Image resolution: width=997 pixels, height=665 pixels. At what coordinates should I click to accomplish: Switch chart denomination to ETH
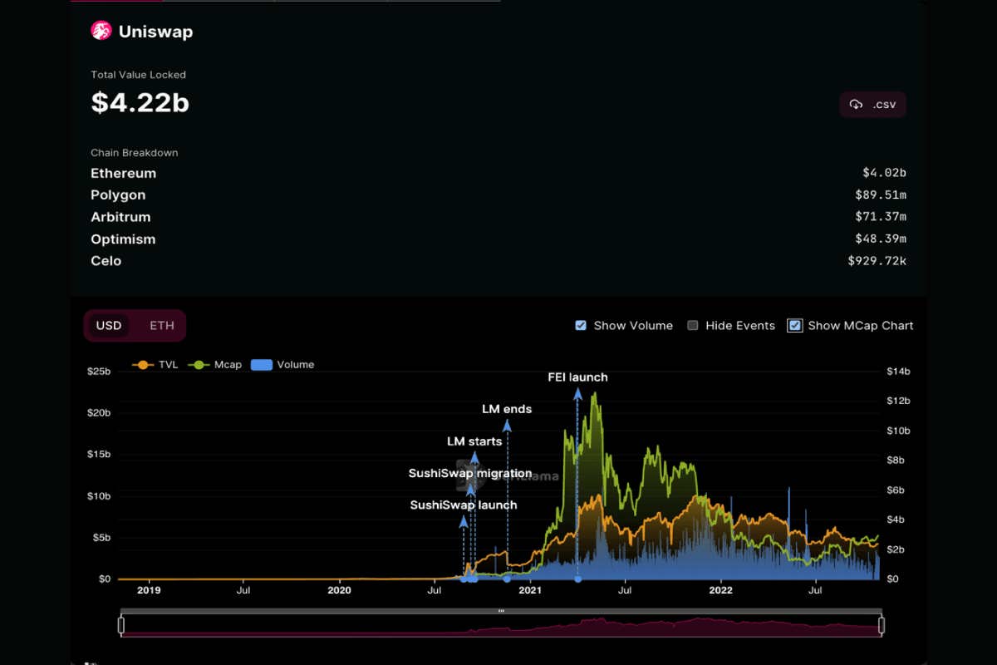pyautogui.click(x=162, y=326)
